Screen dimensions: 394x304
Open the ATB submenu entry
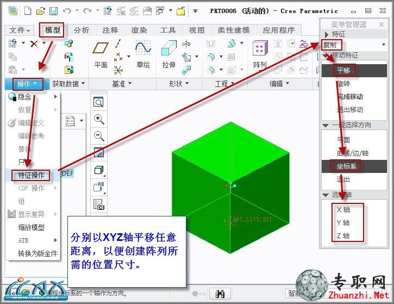click(x=33, y=240)
